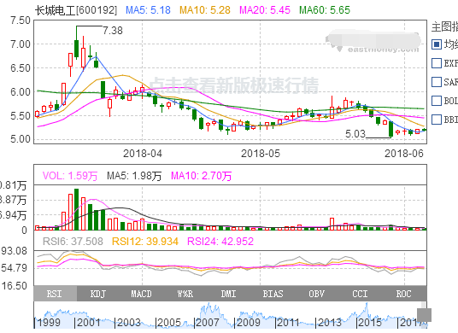Switch to the RSI indicator tab
The width and height of the screenshot is (458, 333).
(56, 294)
